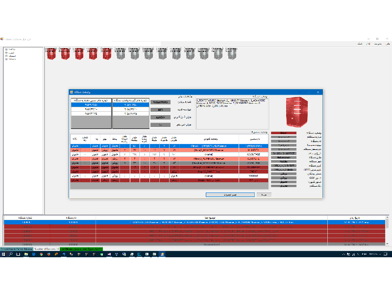Expand the second node in the left tree
The image size is (392, 294).
tap(6, 53)
